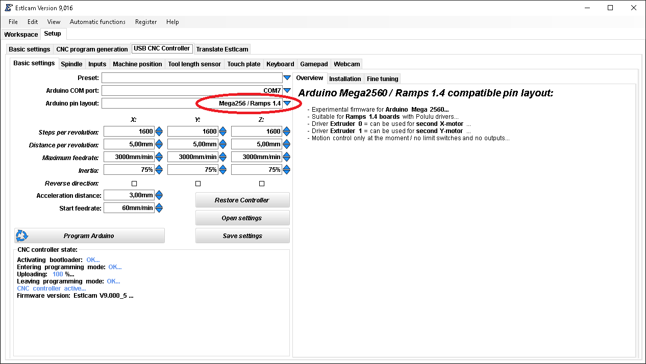Switch to CNC program generation tab
646x364 pixels.
pyautogui.click(x=92, y=49)
